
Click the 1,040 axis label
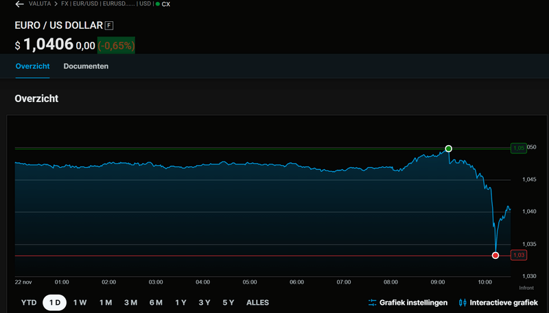tap(529, 212)
